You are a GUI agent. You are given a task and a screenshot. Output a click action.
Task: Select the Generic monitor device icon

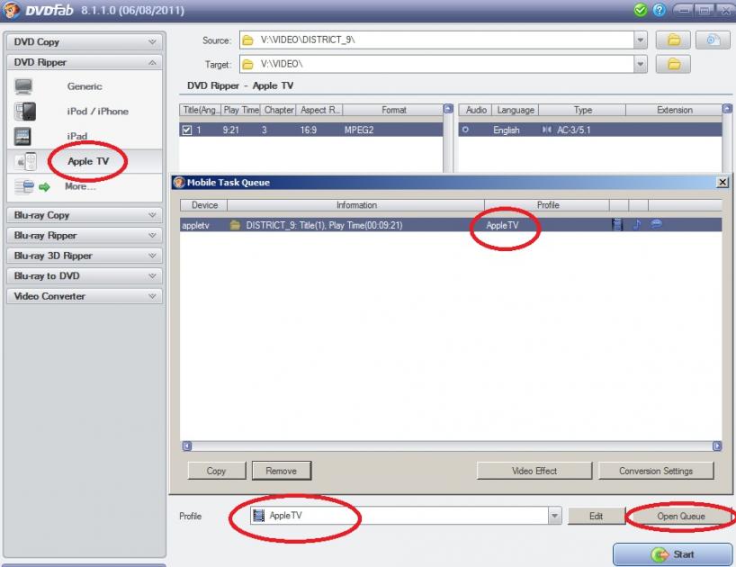point(23,86)
